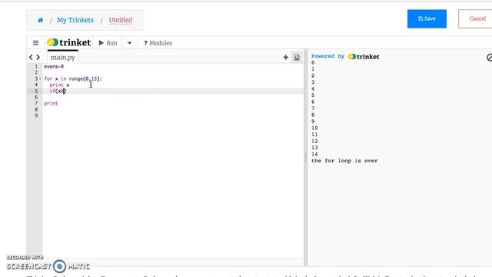The width and height of the screenshot is (492, 277).
Task: Click the pane divider handle between editor and output
Action: [306, 158]
